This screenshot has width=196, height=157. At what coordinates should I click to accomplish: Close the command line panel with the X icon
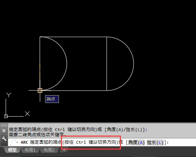[4, 131]
